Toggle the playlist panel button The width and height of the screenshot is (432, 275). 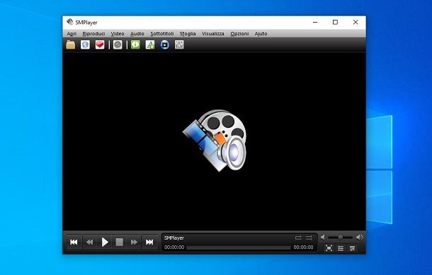coord(341,248)
